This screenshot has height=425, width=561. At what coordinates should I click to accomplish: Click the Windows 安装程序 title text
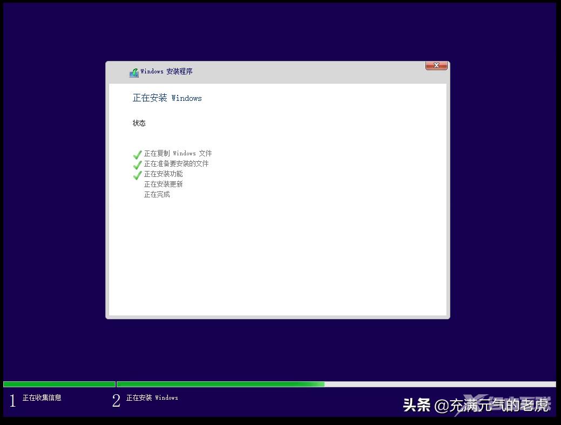(166, 72)
